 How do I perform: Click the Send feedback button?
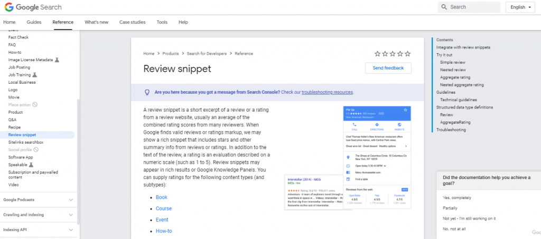pyautogui.click(x=388, y=68)
